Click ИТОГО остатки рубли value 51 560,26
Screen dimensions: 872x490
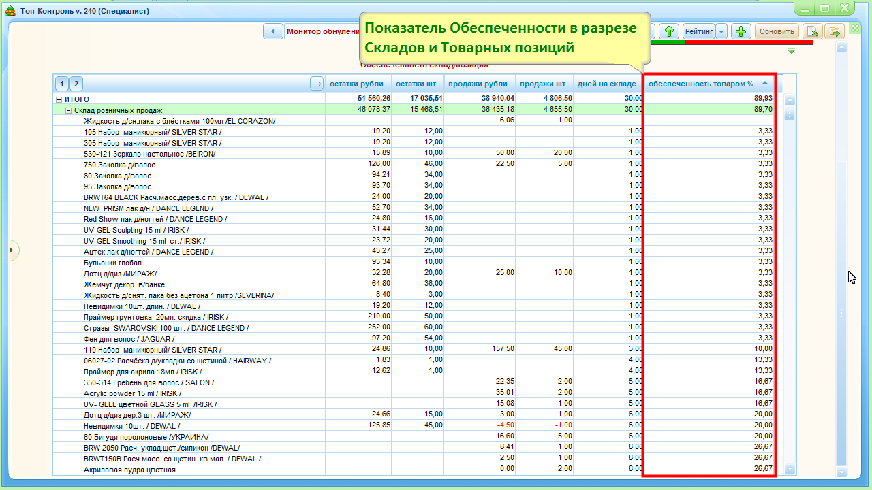coord(374,99)
